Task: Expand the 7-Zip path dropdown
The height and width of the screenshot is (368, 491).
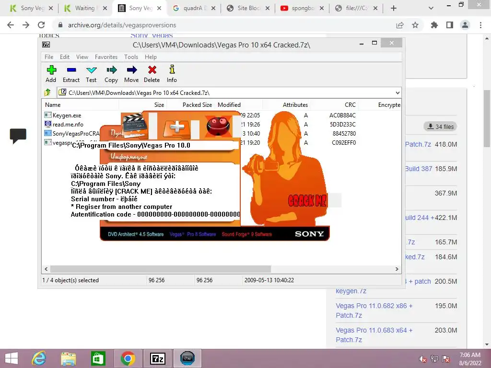Action: tap(397, 92)
